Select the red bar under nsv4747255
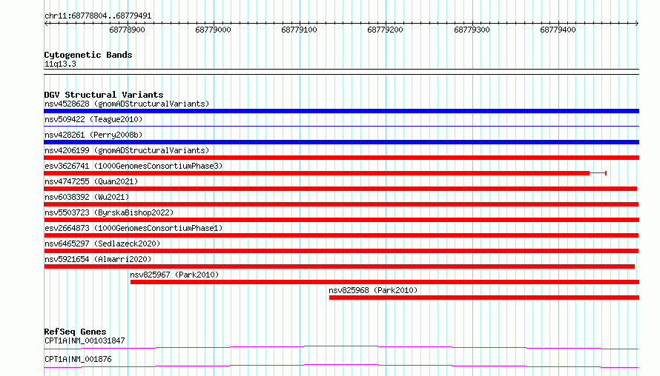The image size is (660, 376). click(x=340, y=189)
